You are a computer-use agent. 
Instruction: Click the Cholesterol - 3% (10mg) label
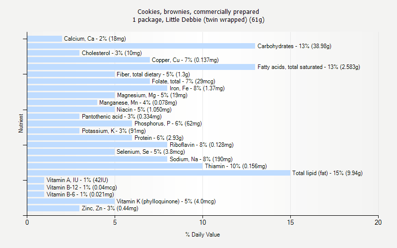112,53
